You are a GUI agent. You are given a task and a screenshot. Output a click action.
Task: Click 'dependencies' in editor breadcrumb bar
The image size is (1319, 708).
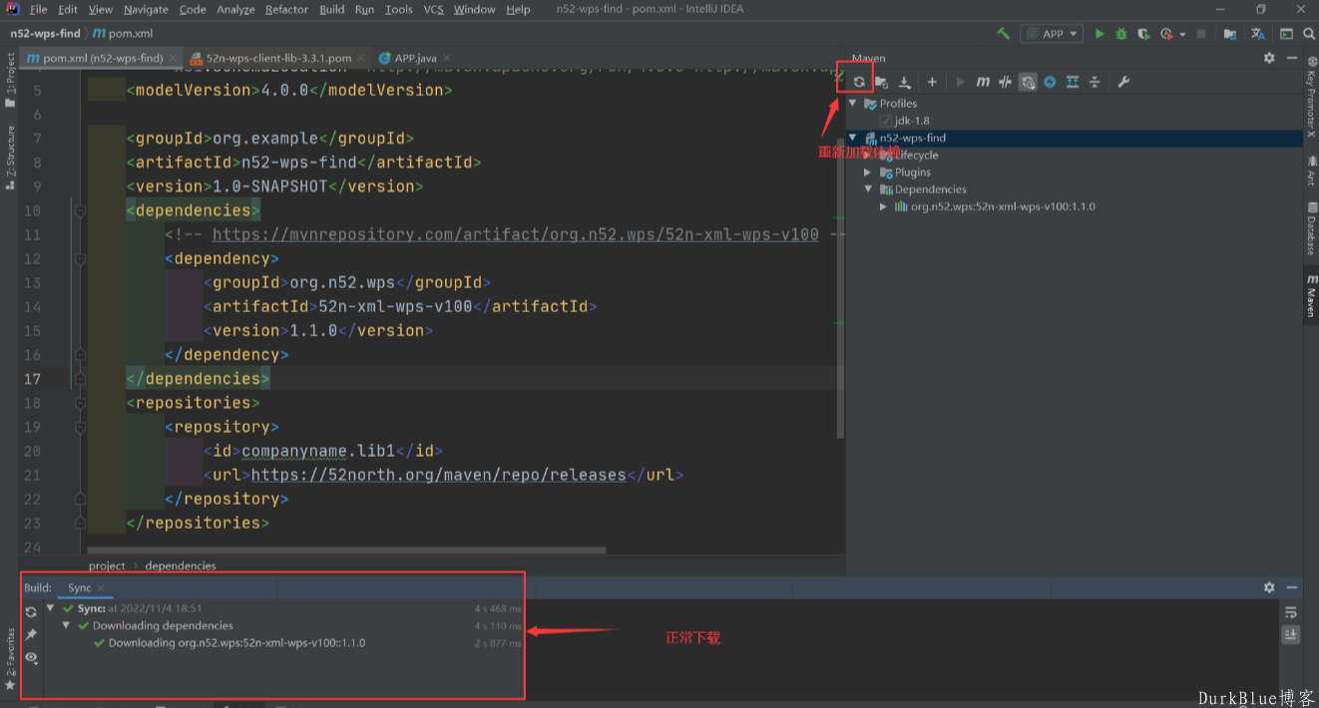[181, 565]
